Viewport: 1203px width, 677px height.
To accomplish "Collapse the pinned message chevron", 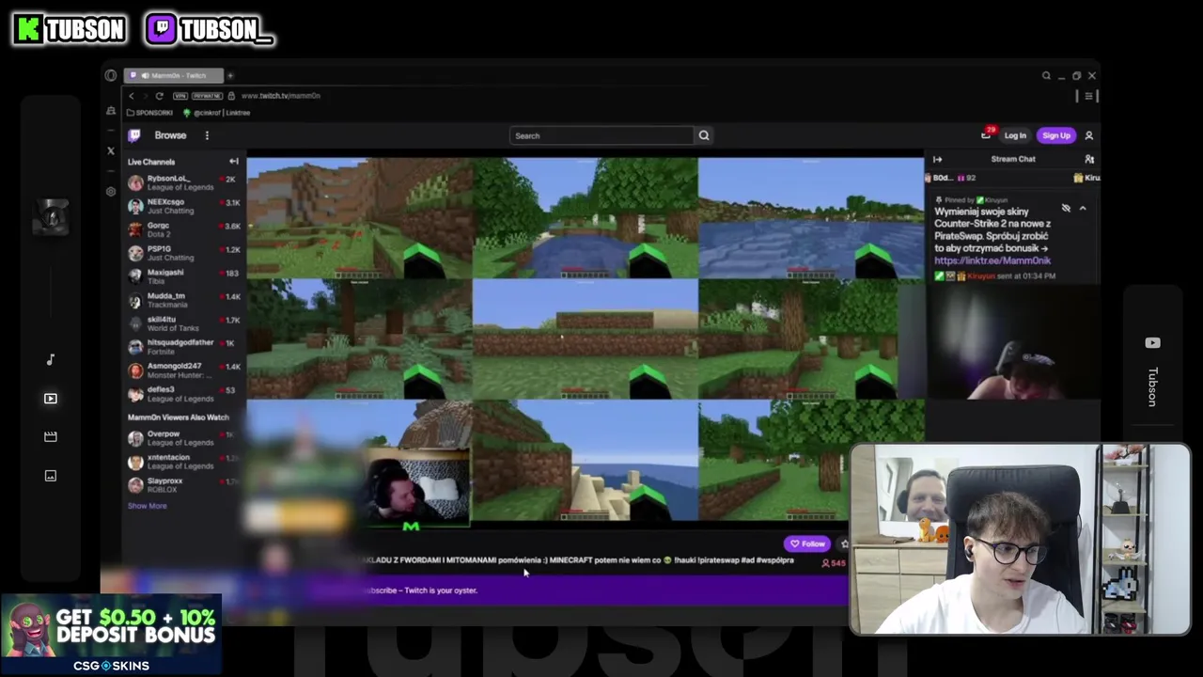I will (1083, 208).
